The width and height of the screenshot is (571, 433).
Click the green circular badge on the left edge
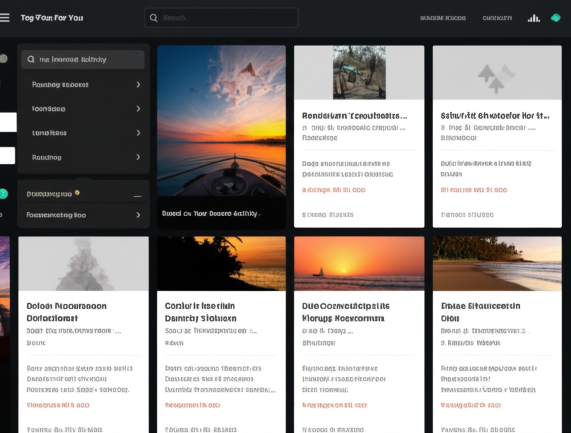3,194
